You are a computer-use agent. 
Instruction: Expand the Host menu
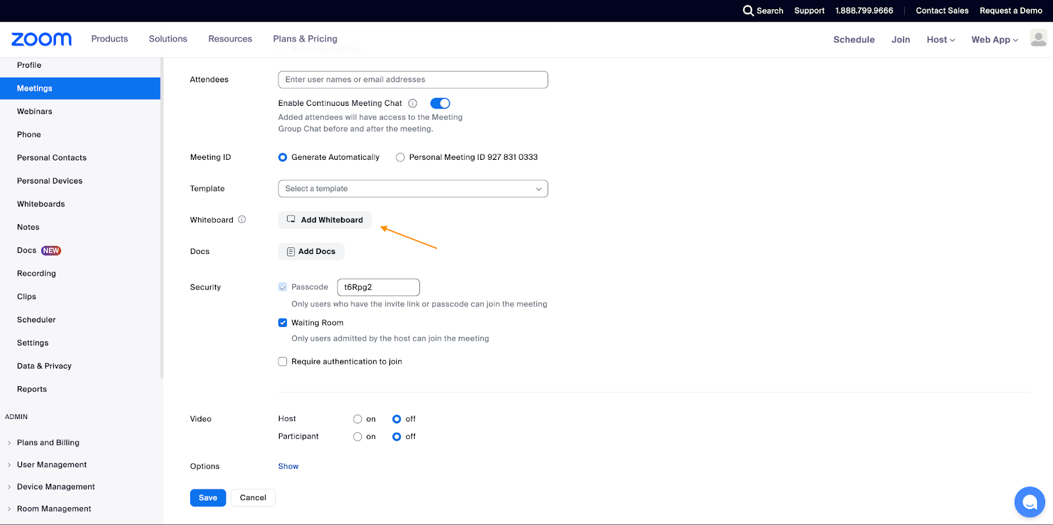940,39
